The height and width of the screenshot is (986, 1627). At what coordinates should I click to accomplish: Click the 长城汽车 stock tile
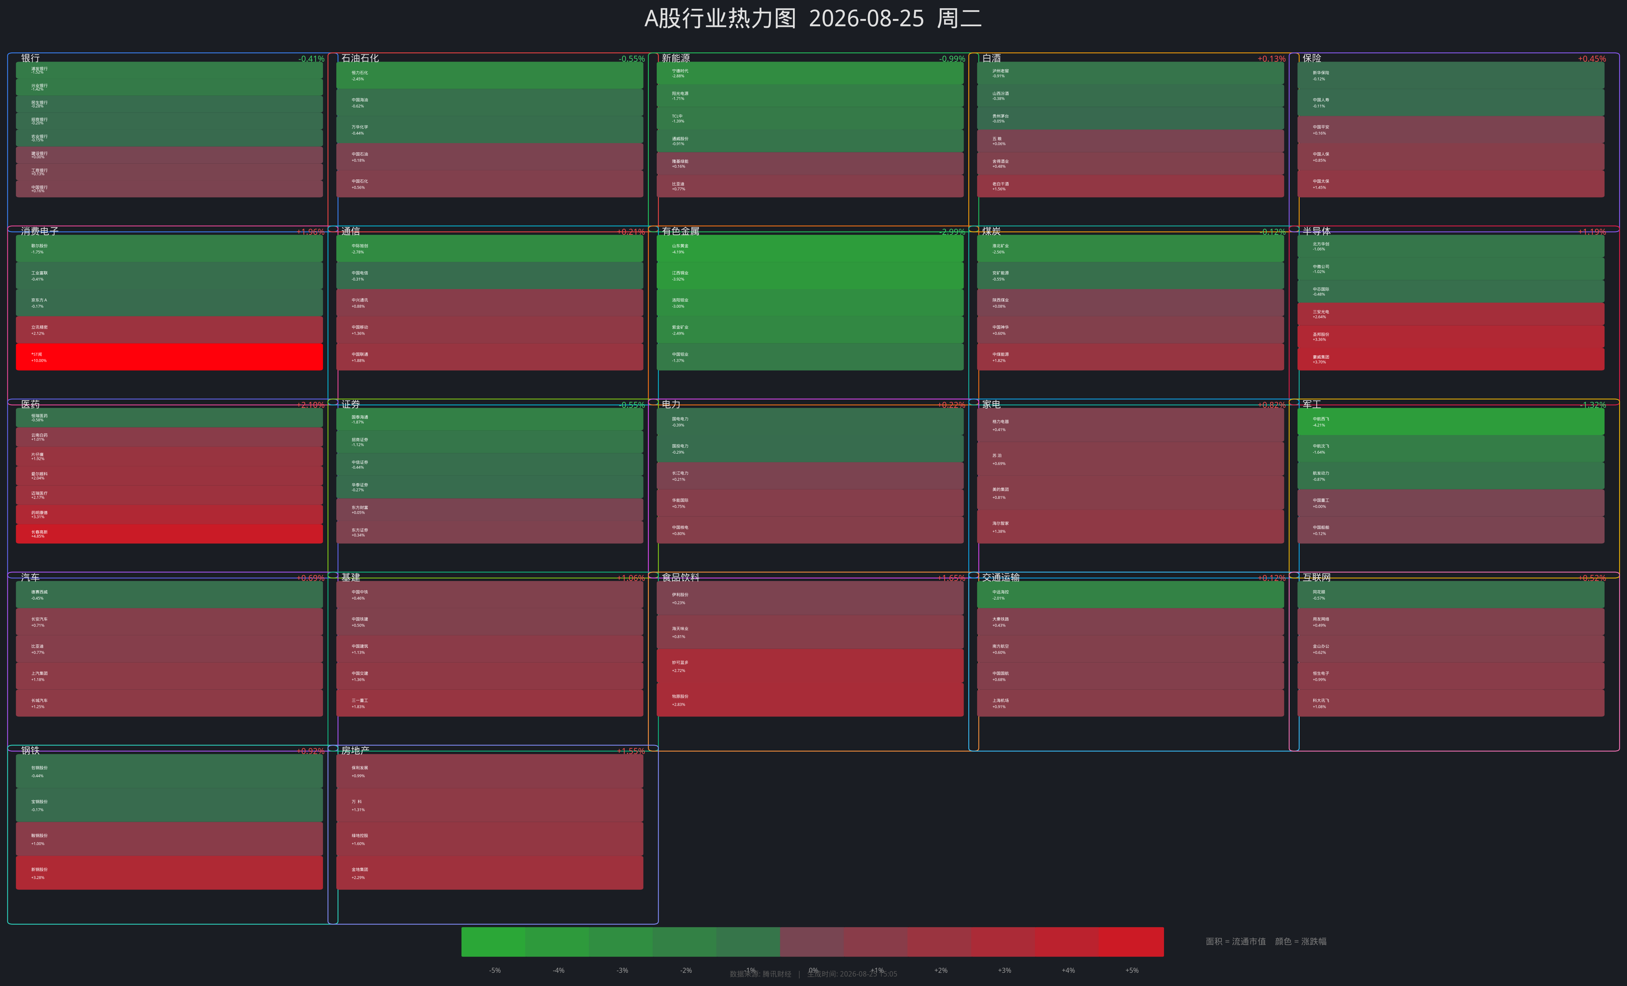tap(169, 703)
